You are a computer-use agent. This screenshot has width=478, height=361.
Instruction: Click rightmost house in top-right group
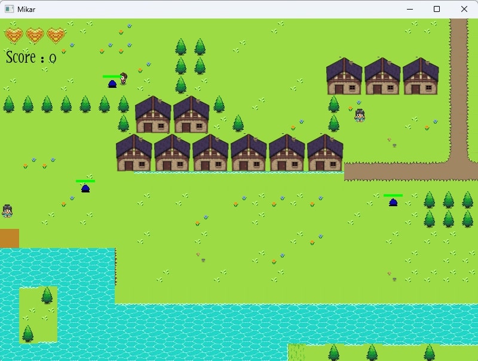(421, 76)
